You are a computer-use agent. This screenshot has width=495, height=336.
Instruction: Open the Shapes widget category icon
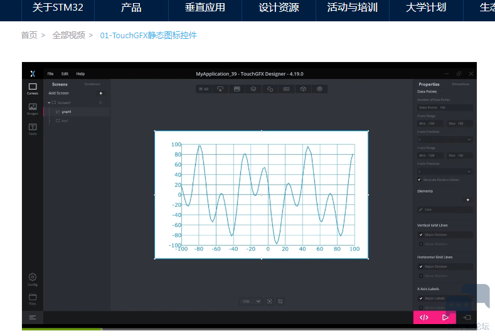tap(270, 89)
